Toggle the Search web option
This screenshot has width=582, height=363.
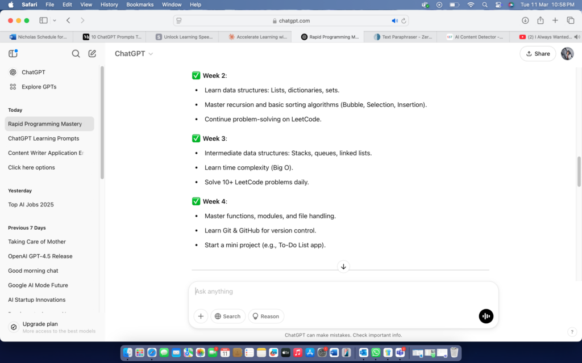[227, 316]
